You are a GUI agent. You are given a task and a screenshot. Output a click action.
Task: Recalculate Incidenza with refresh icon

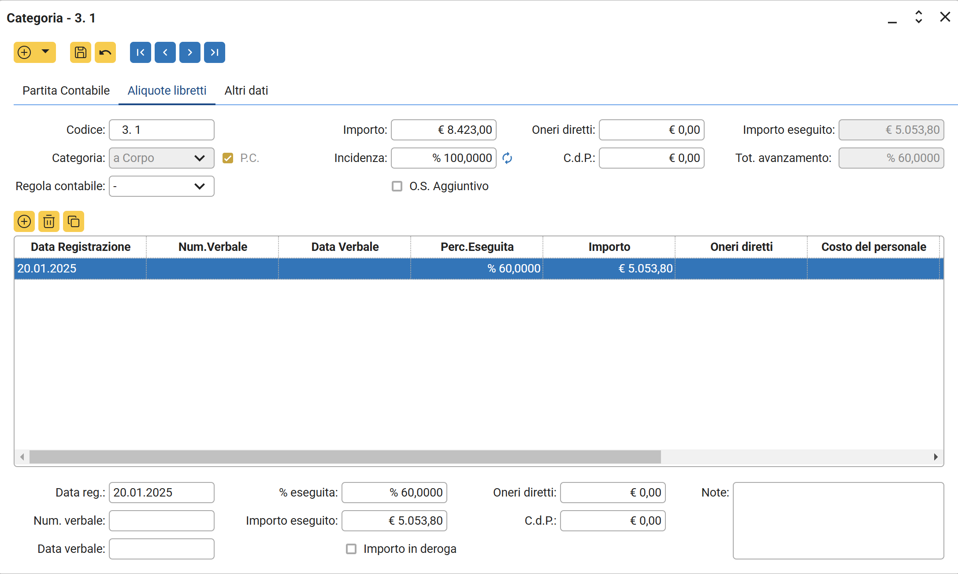507,158
